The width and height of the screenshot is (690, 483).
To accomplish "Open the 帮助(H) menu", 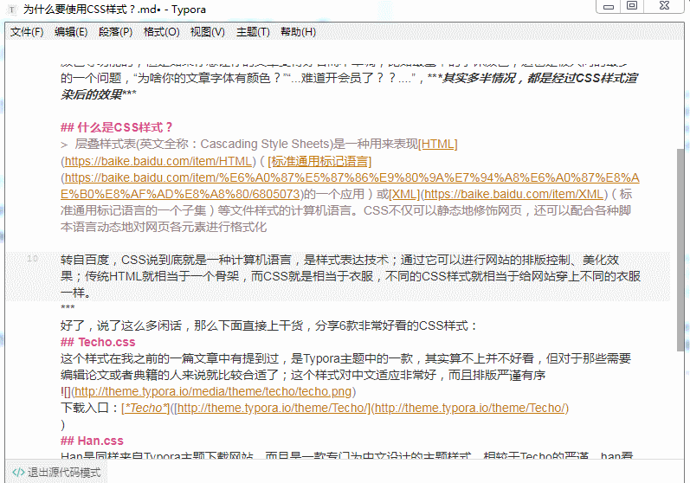I will [299, 32].
